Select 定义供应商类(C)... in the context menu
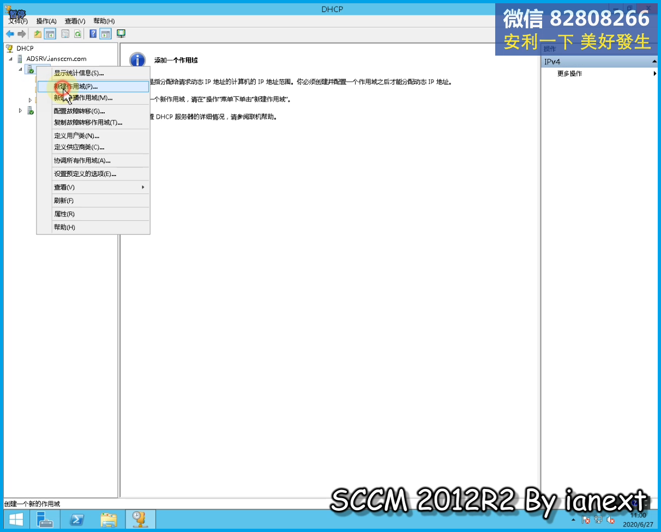Screen dimensions: 661x532 93,147
